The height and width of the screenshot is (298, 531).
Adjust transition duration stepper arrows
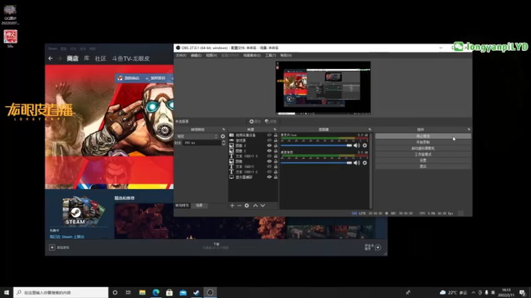pyautogui.click(x=224, y=143)
